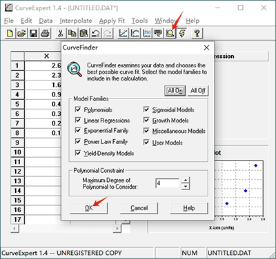The height and width of the screenshot is (259, 276).
Task: Select row 17 header in data table
Action: (x=17, y=220)
